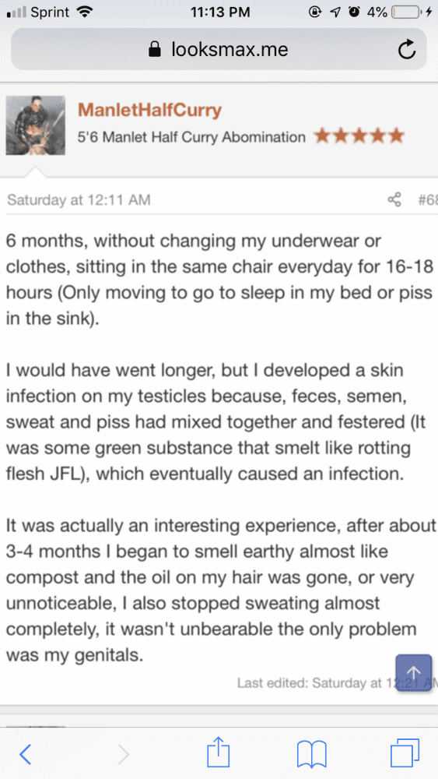This screenshot has height=779, width=438.
Task: Tap the ManletHalfCurry avatar thumbnail
Action: [35, 125]
